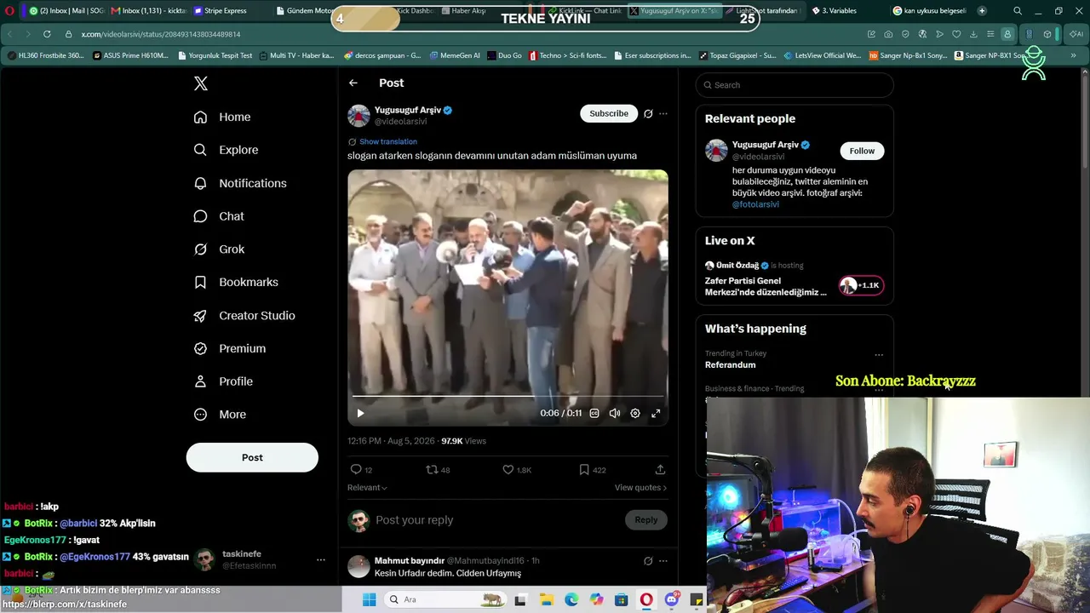
Task: Click the Opera icon on the taskbar
Action: click(x=647, y=599)
